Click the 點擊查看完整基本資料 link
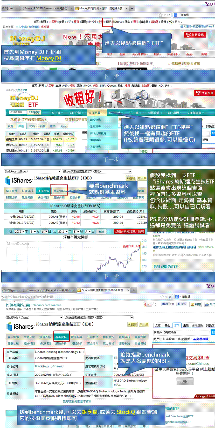215x428 pixels. pos(77,401)
